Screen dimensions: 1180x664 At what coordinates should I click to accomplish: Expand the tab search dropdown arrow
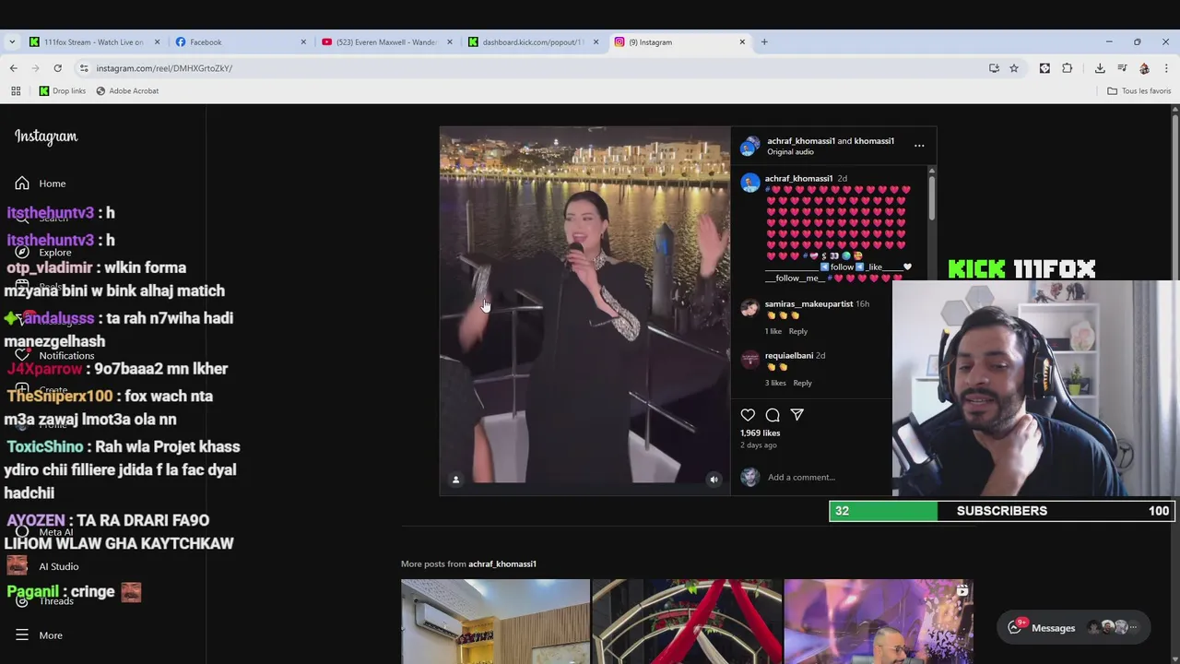click(11, 41)
